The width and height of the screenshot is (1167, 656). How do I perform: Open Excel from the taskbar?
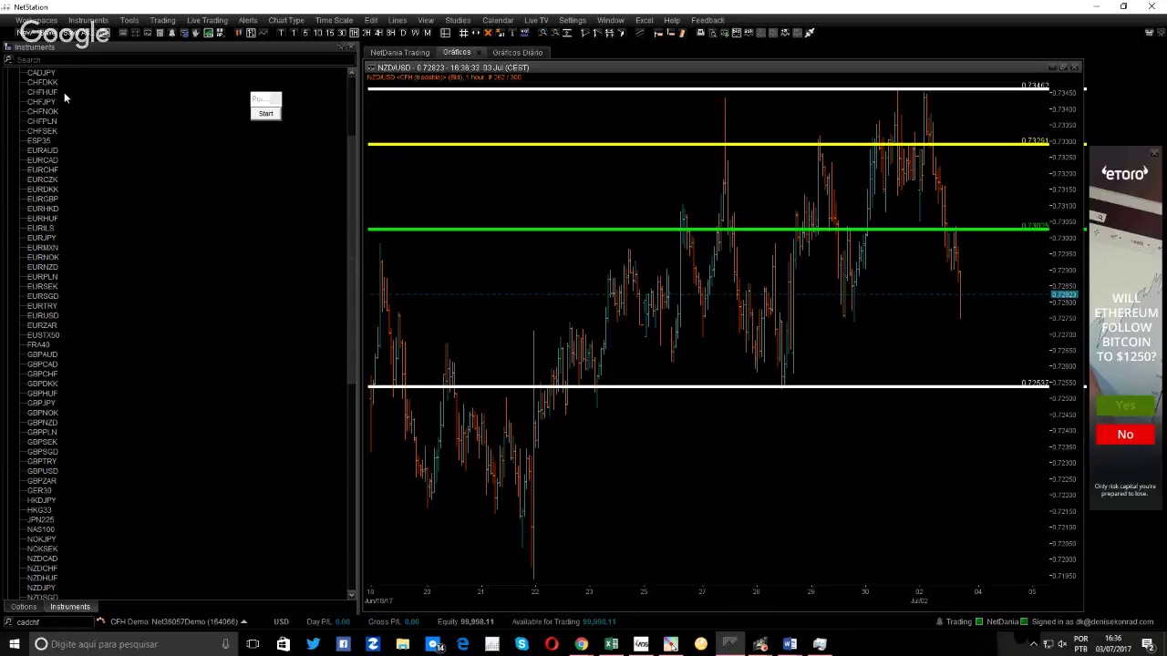point(612,644)
